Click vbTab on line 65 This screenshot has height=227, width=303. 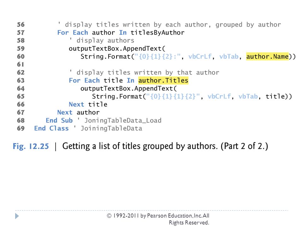tap(248, 96)
